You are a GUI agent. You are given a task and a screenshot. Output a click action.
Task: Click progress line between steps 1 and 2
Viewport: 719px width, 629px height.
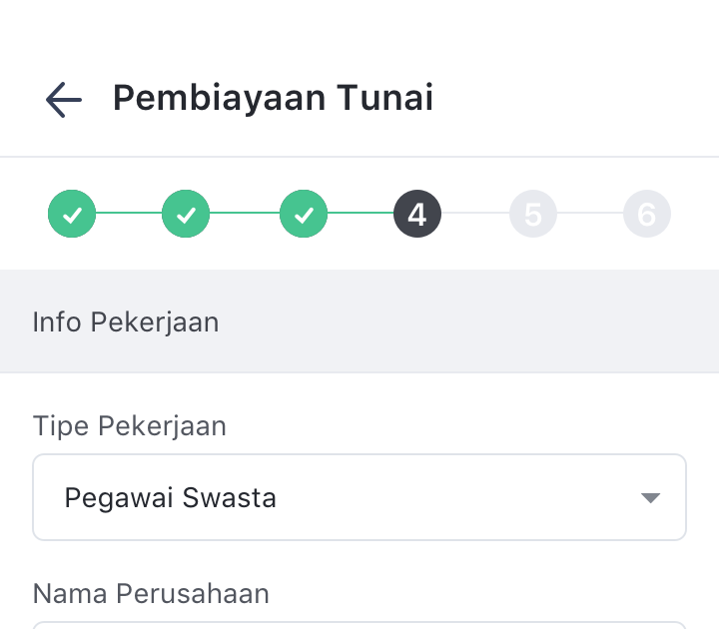129,214
